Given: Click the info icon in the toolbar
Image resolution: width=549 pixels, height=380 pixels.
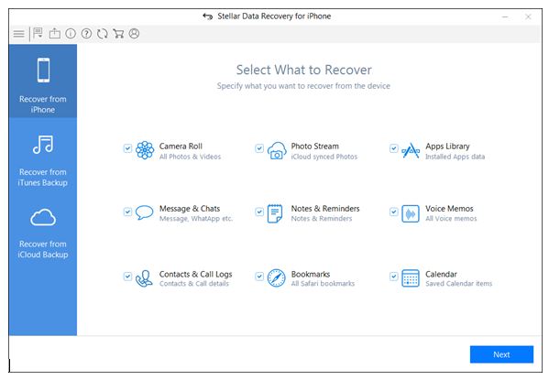Looking at the screenshot, I should pos(71,34).
